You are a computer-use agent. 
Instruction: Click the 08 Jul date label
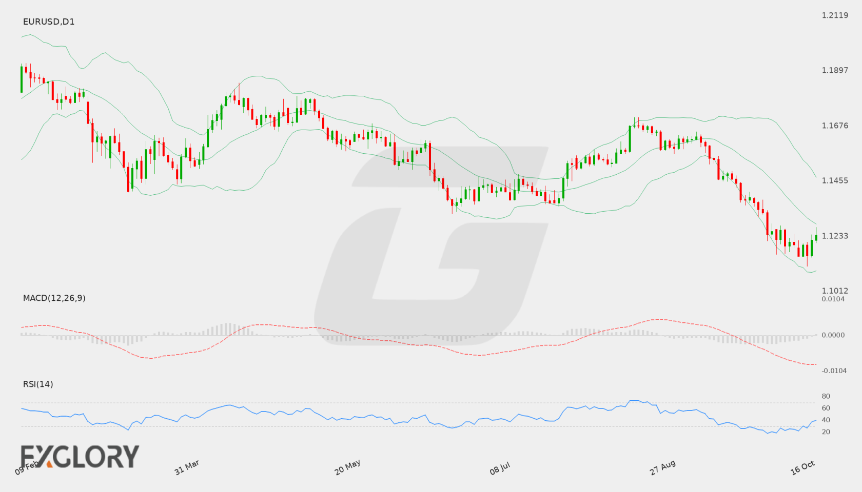click(x=500, y=468)
